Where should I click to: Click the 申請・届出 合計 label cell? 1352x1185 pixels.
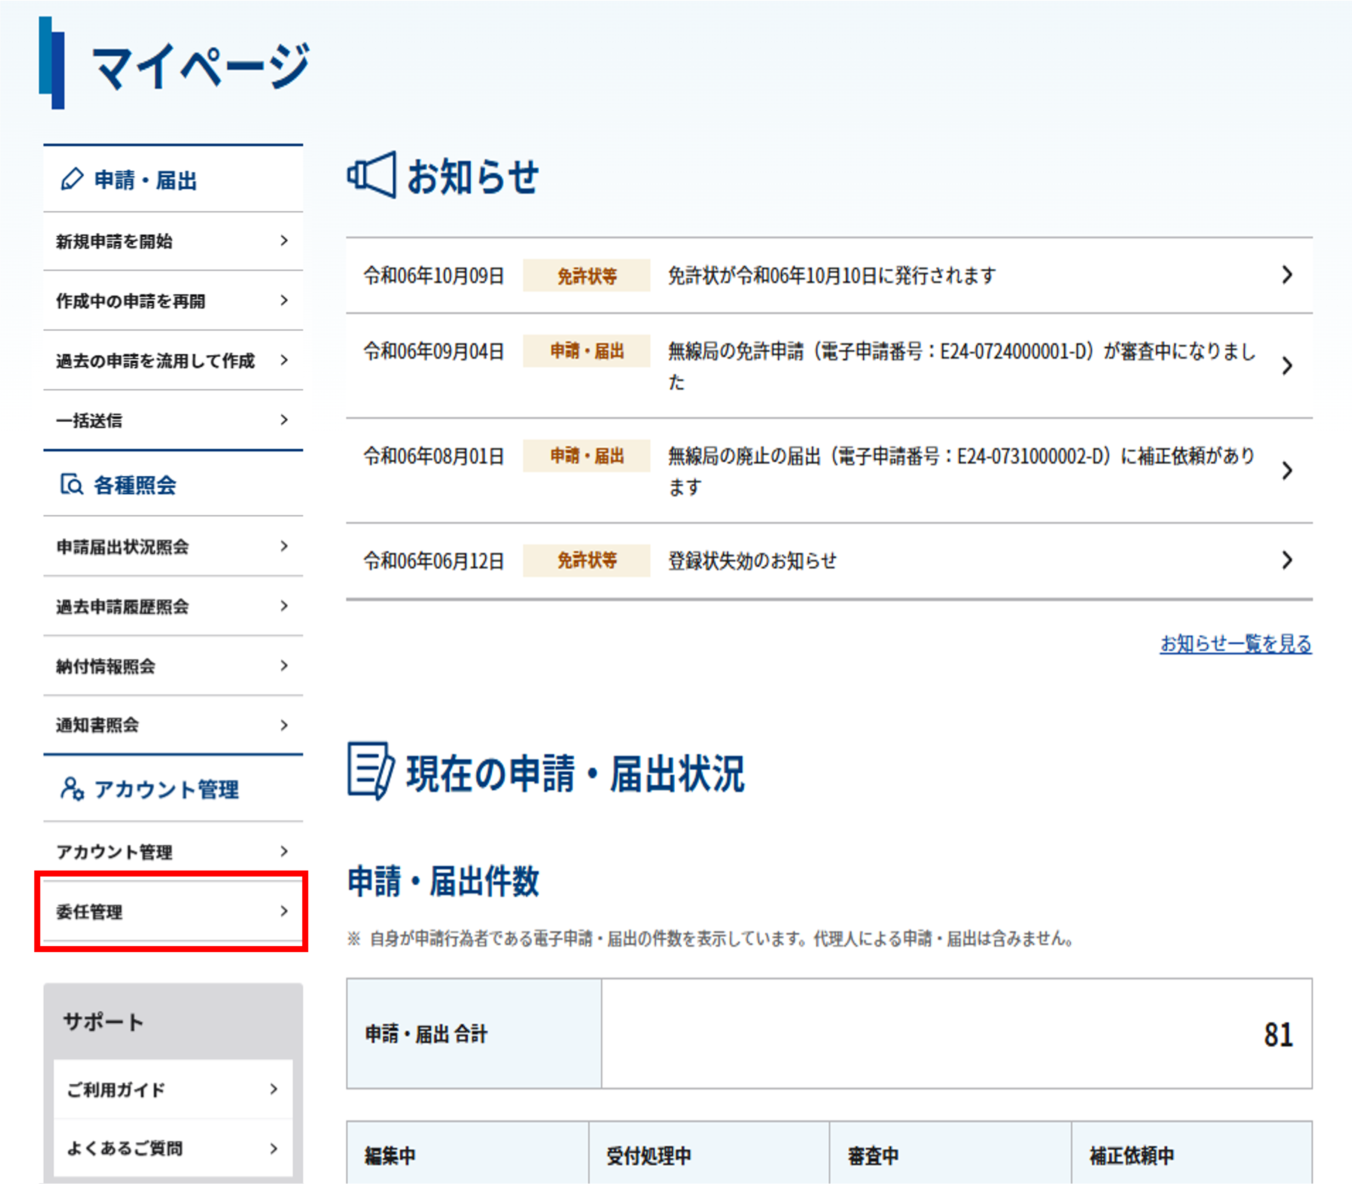click(474, 1033)
